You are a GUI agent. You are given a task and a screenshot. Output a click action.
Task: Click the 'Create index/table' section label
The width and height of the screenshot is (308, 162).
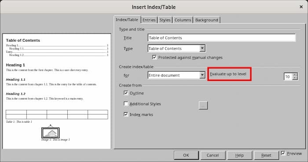(136, 67)
